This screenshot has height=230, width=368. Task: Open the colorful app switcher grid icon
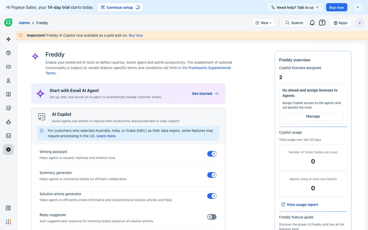click(x=9, y=222)
